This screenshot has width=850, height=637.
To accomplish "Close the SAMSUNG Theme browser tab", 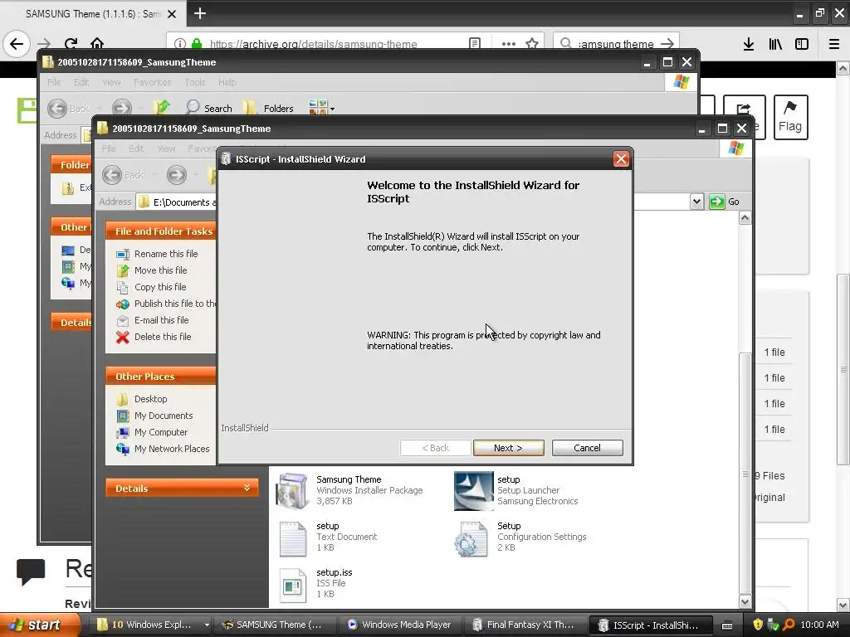I will coord(172,14).
